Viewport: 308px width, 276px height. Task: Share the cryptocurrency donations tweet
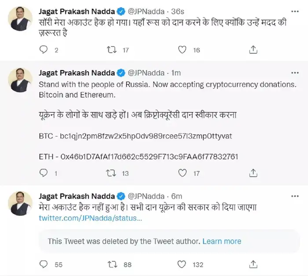(253, 174)
